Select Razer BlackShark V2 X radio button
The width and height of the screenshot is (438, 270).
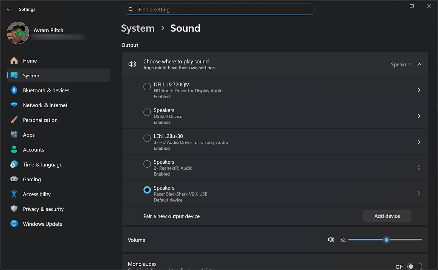tap(147, 190)
